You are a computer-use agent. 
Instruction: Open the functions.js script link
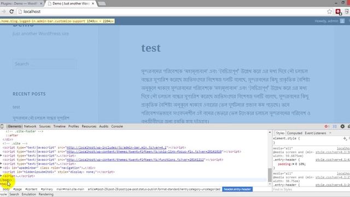[x=135, y=160]
